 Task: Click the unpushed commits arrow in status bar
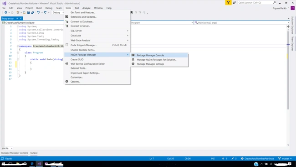[223, 158]
